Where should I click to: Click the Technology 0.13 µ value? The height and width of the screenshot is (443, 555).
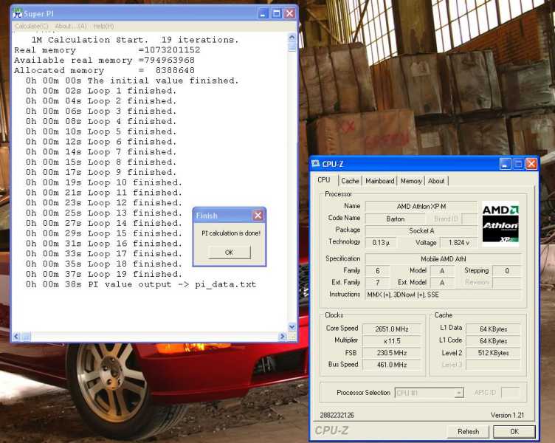(x=381, y=243)
